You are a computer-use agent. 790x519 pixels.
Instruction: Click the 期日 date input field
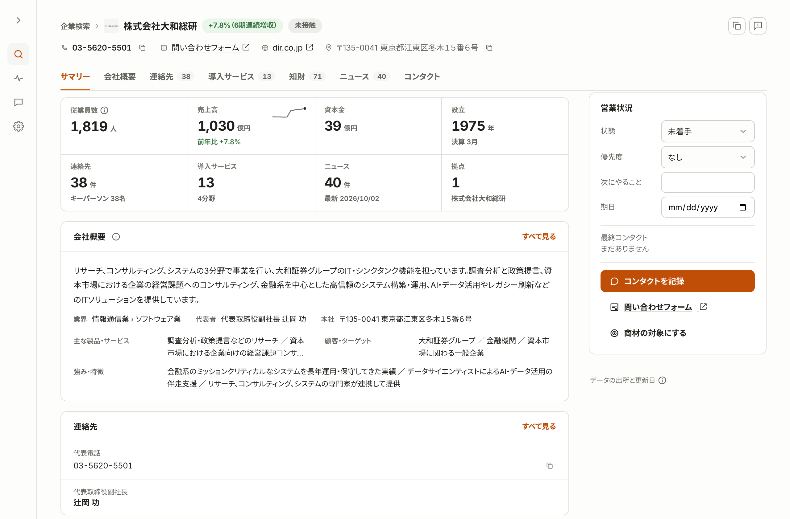pyautogui.click(x=708, y=207)
